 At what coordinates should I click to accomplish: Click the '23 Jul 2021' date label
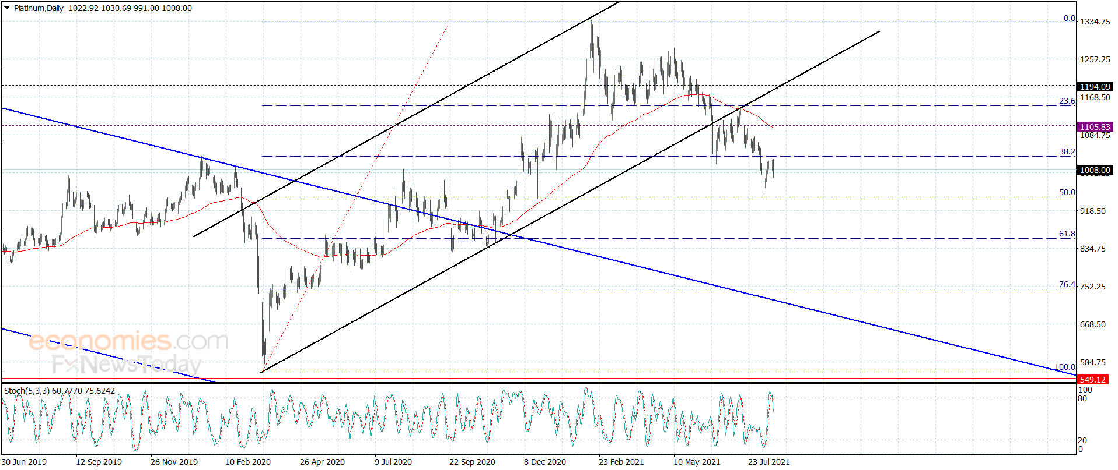769,462
